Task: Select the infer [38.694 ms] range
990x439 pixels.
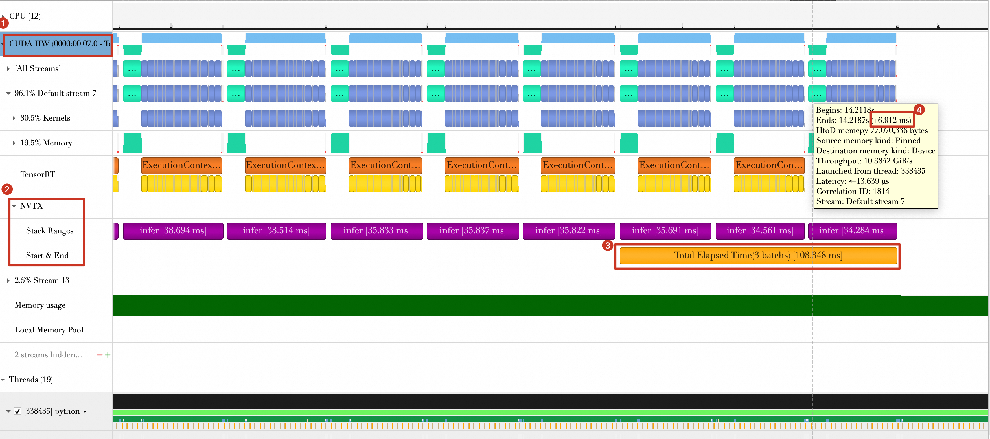Action: pyautogui.click(x=173, y=230)
